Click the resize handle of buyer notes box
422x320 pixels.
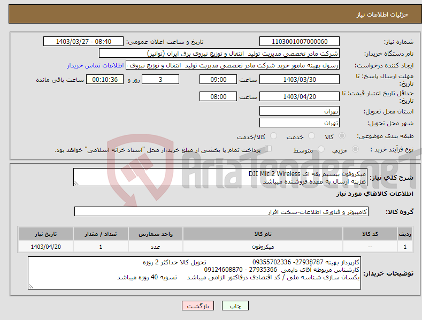[x=31, y=286]
